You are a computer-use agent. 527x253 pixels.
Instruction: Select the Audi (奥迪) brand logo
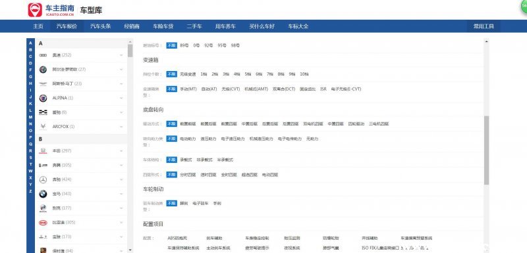[43, 55]
